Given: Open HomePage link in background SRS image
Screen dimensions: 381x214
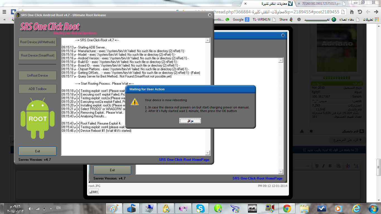Looking at the screenshot, I should click(257, 178).
